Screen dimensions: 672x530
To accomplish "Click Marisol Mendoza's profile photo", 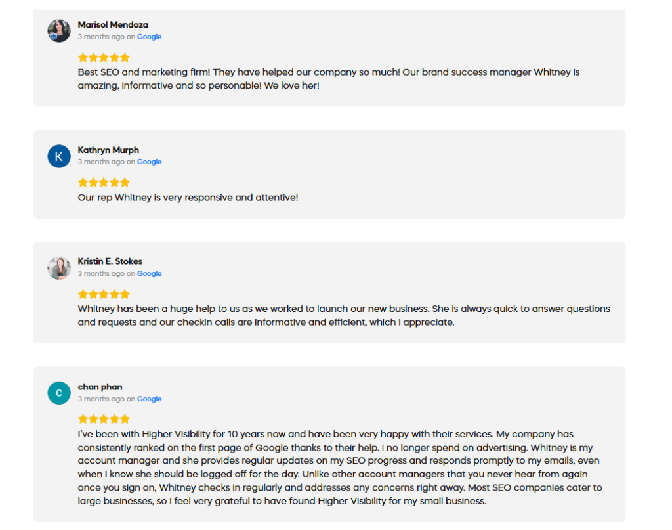I will (59, 31).
